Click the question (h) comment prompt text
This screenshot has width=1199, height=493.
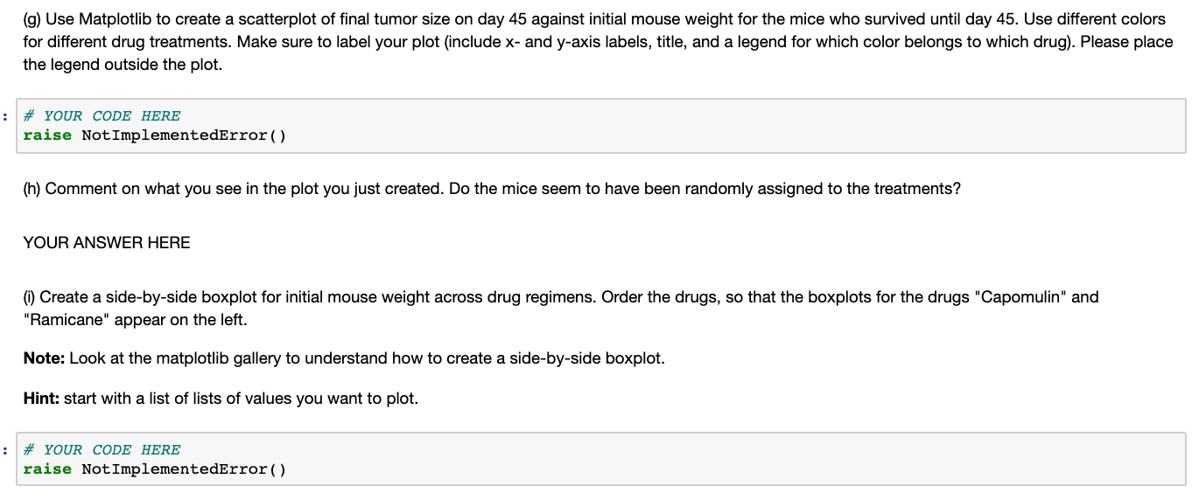click(x=490, y=189)
